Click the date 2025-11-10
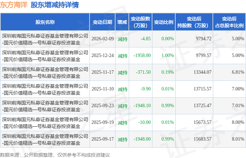Screen dimensions: 246x158 (x=102, y=89)
